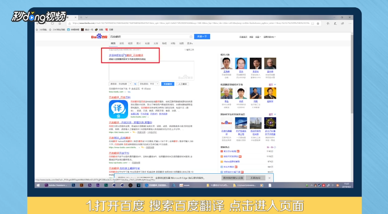This screenshot has width=388, height=214.
Task: Open the 设置 dropdown at top right
Action: point(258,37)
